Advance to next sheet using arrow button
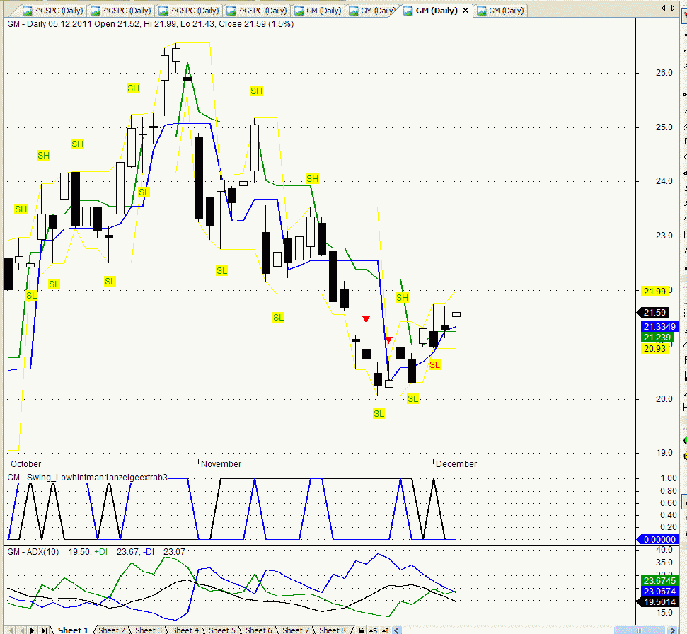687x634 pixels. click(x=33, y=630)
